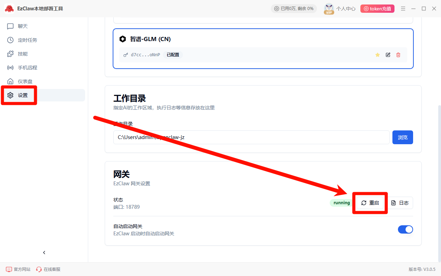Image resolution: width=441 pixels, height=276 pixels.
Task: Click the blue 浏览 button
Action: [x=402, y=137]
